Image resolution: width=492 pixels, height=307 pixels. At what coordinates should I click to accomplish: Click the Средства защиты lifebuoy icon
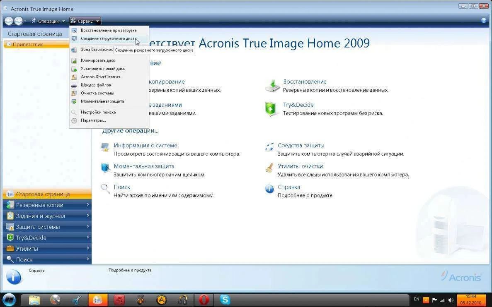pyautogui.click(x=269, y=147)
